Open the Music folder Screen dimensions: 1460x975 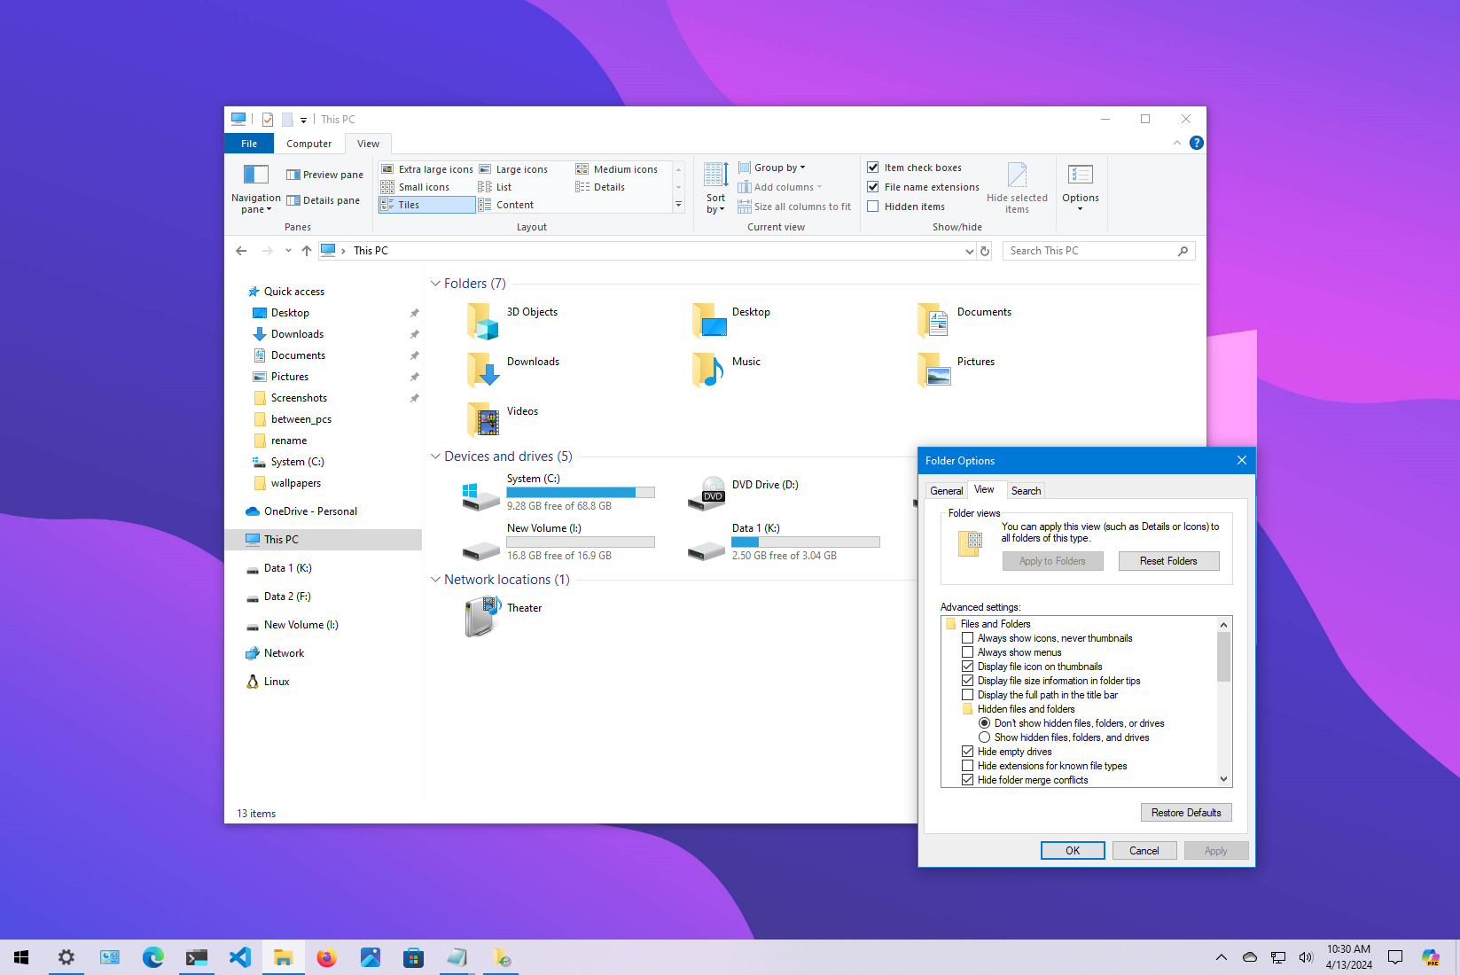click(727, 370)
